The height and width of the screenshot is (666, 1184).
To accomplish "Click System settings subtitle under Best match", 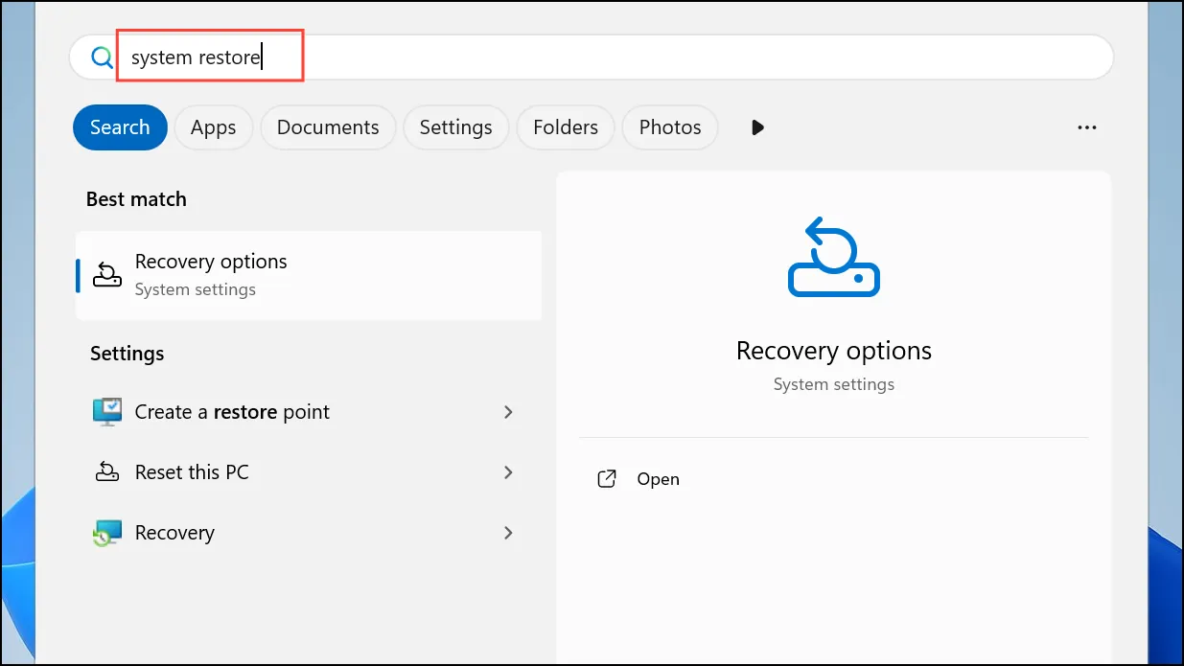I will point(195,289).
